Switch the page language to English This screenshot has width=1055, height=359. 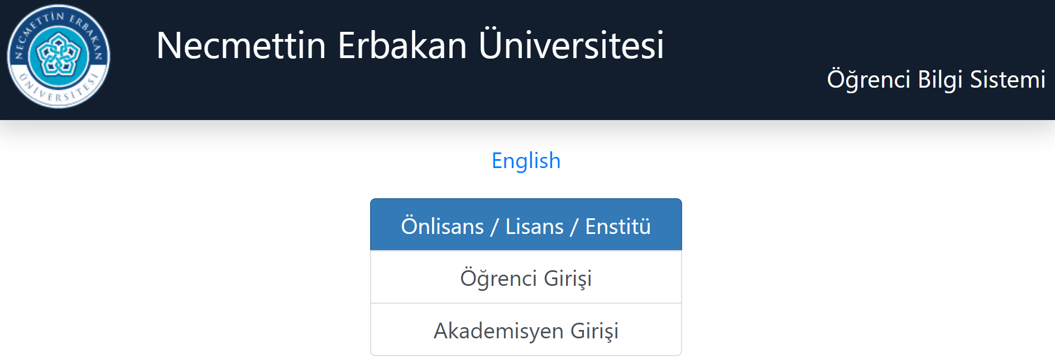[x=526, y=161]
